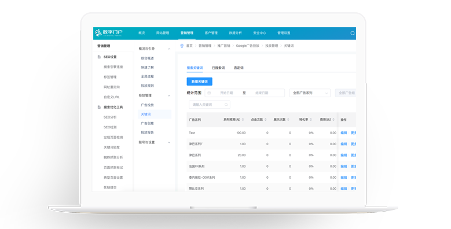Open 死链提交 in the left sidebar

coord(110,187)
